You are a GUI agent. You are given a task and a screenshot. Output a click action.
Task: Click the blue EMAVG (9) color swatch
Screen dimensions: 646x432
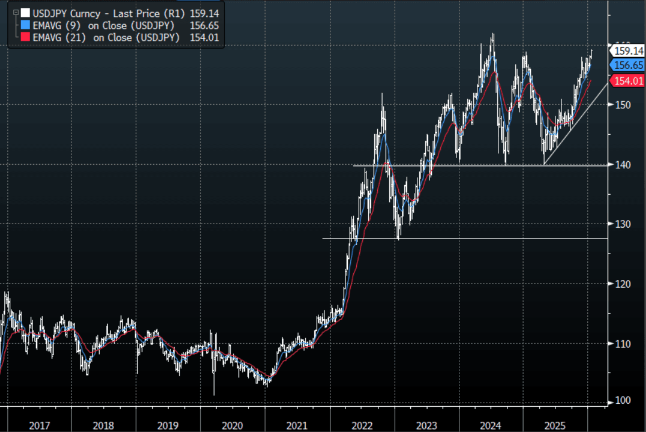click(24, 25)
